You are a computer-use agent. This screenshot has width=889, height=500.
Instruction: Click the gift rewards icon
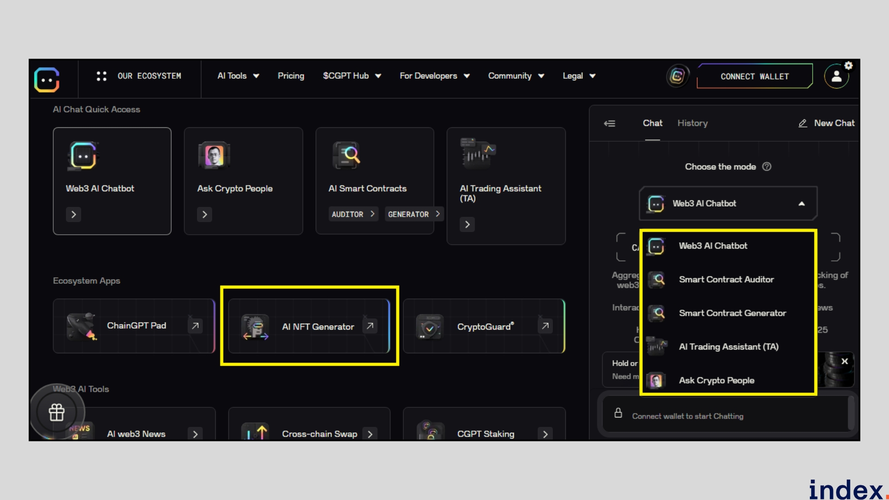point(56,412)
